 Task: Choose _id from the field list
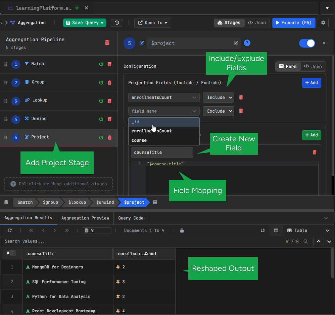pos(164,122)
